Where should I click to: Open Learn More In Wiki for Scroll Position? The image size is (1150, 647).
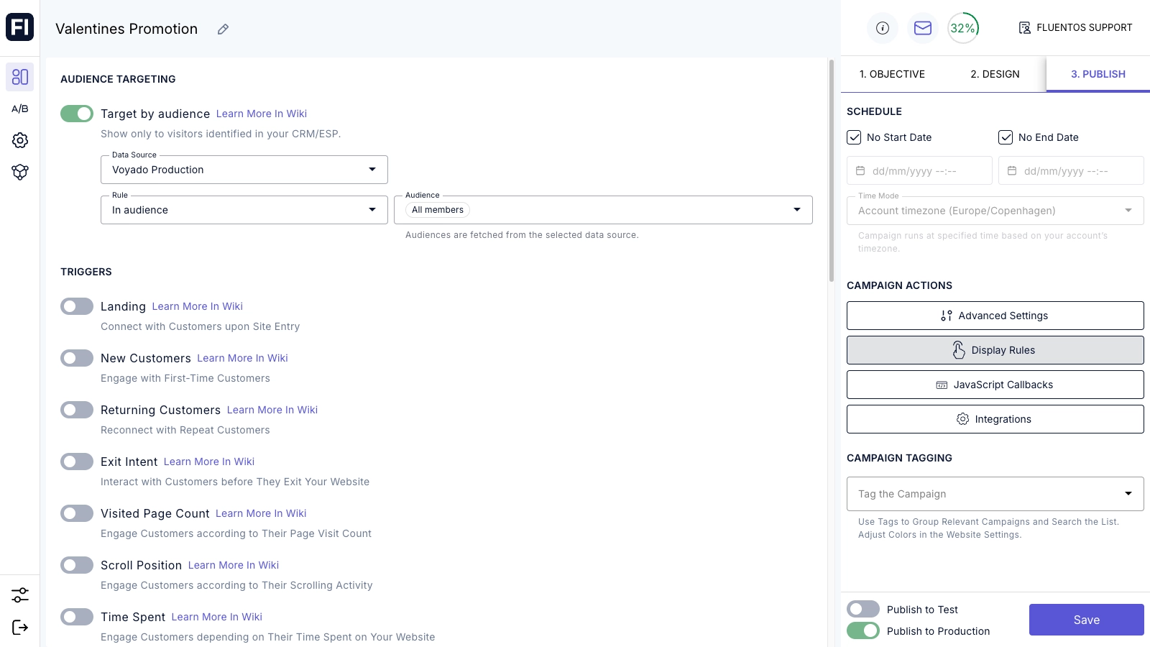pos(234,565)
